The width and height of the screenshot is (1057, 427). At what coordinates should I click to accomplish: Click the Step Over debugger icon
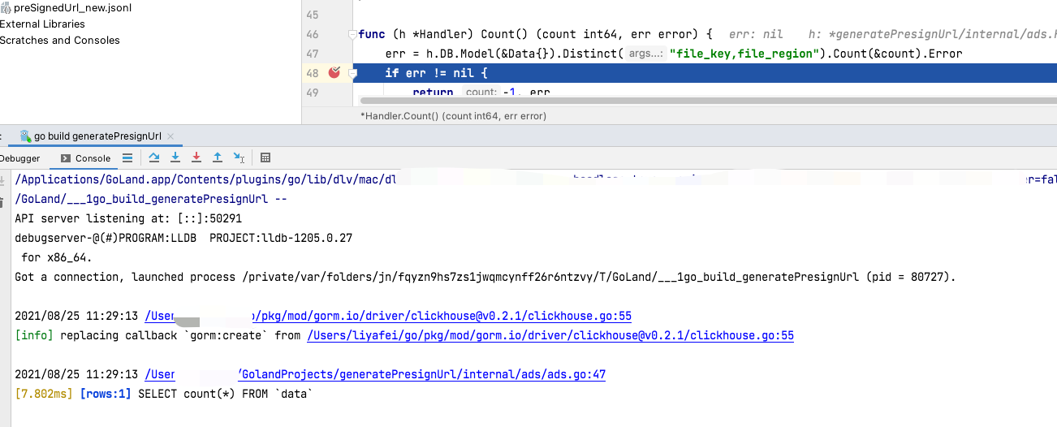(x=154, y=157)
